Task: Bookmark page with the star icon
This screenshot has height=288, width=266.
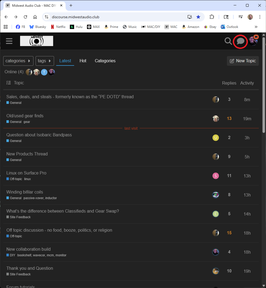Action: point(198,17)
